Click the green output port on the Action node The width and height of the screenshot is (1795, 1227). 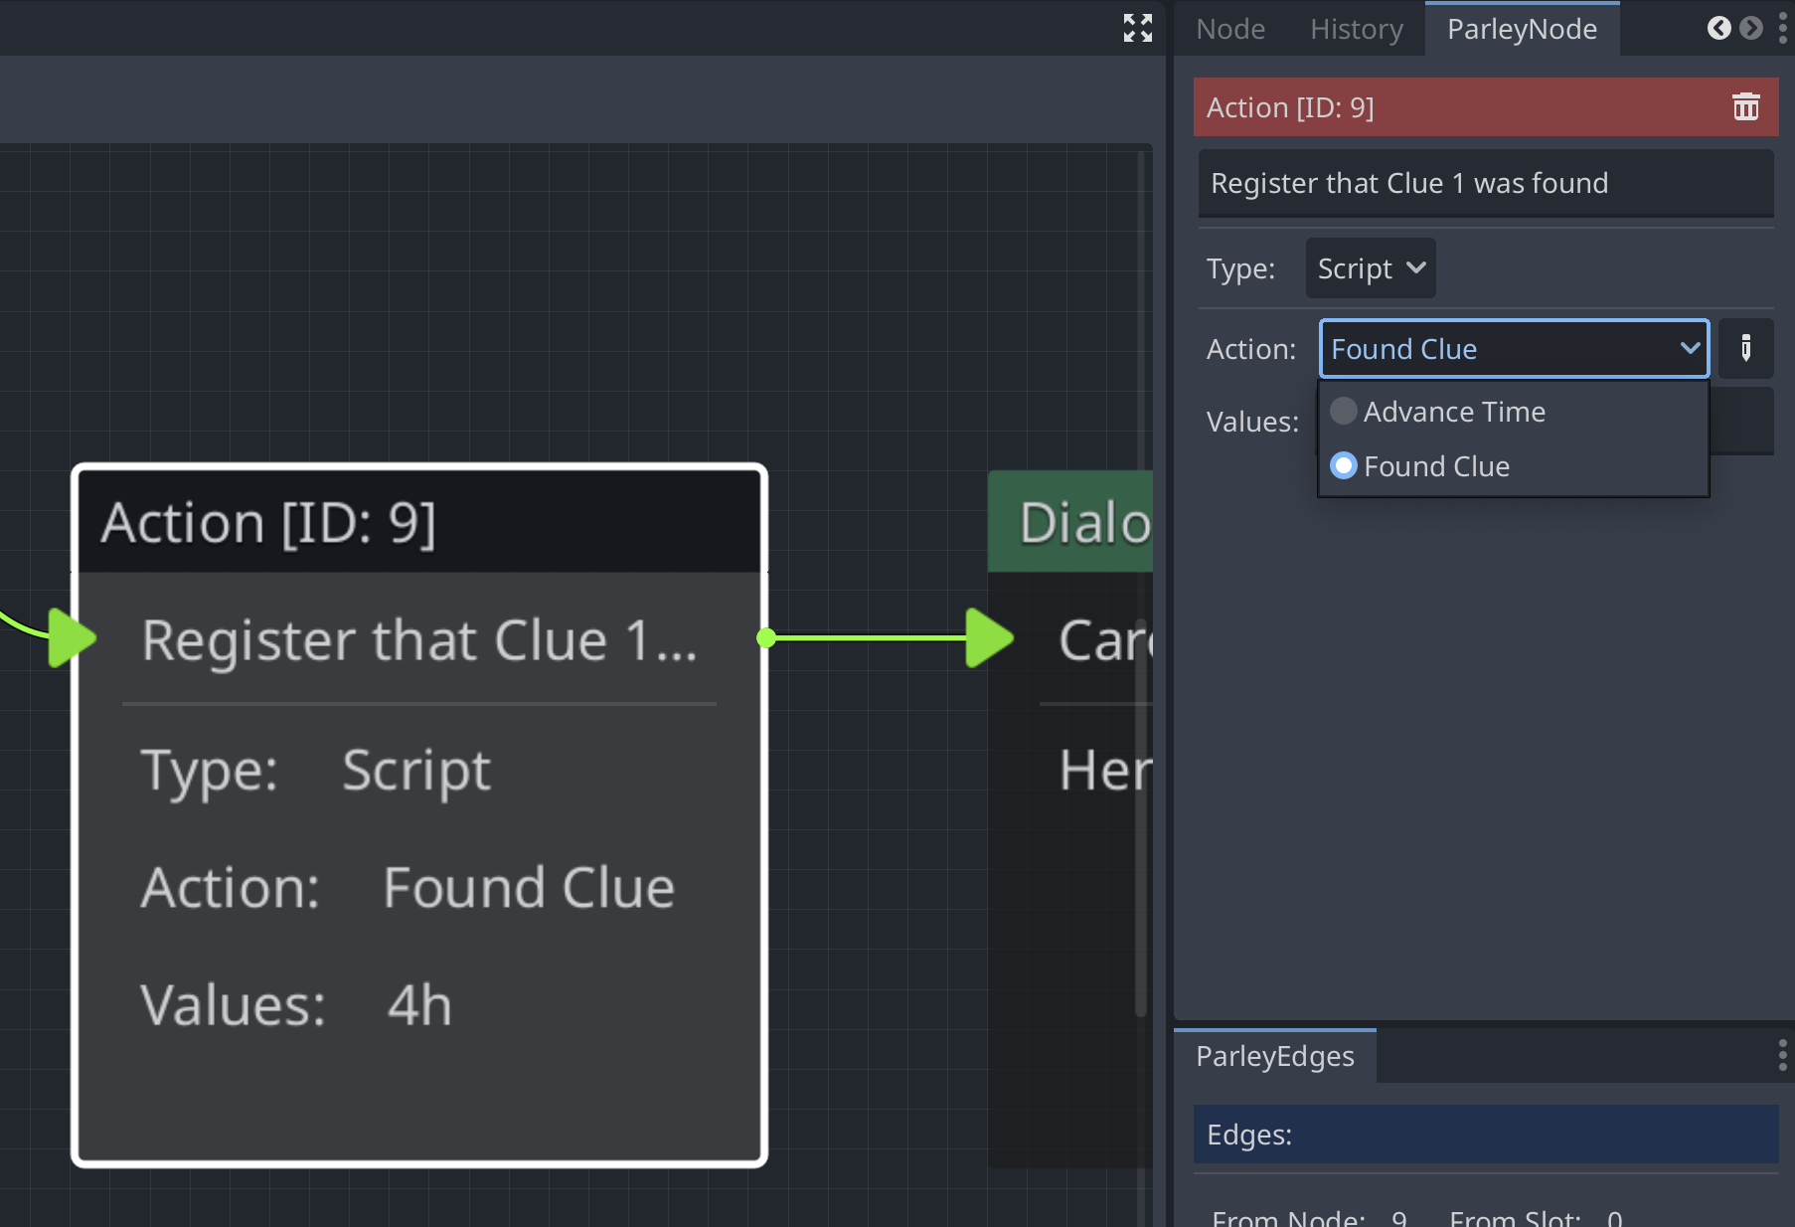(x=765, y=639)
